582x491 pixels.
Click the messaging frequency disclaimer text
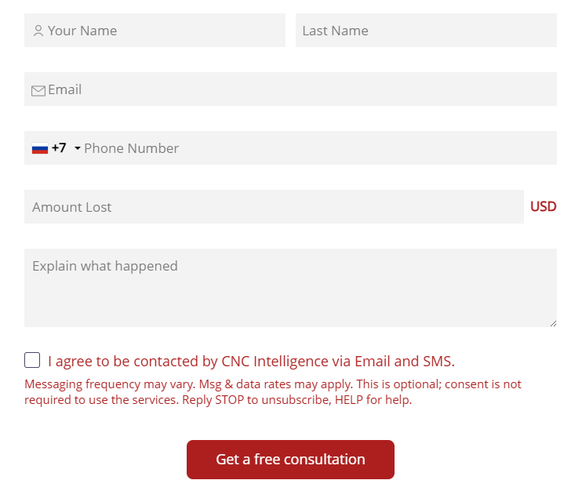273,392
